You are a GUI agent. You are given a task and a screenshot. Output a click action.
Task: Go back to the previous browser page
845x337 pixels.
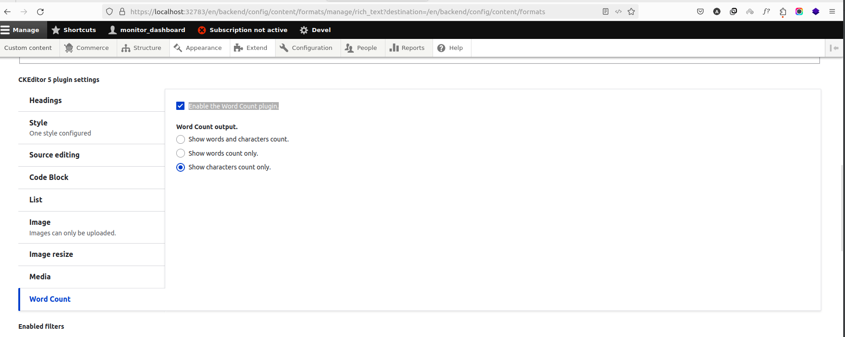7,12
